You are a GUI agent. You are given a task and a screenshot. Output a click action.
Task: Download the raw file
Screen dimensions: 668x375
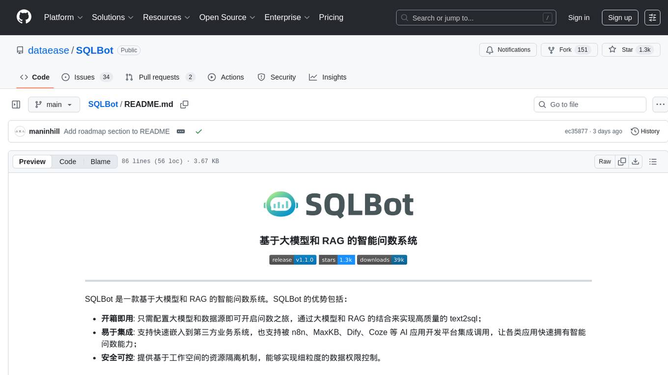click(636, 161)
